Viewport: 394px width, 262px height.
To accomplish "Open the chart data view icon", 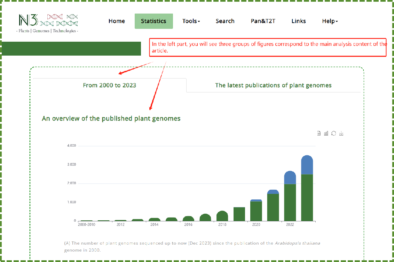I will pos(319,133).
